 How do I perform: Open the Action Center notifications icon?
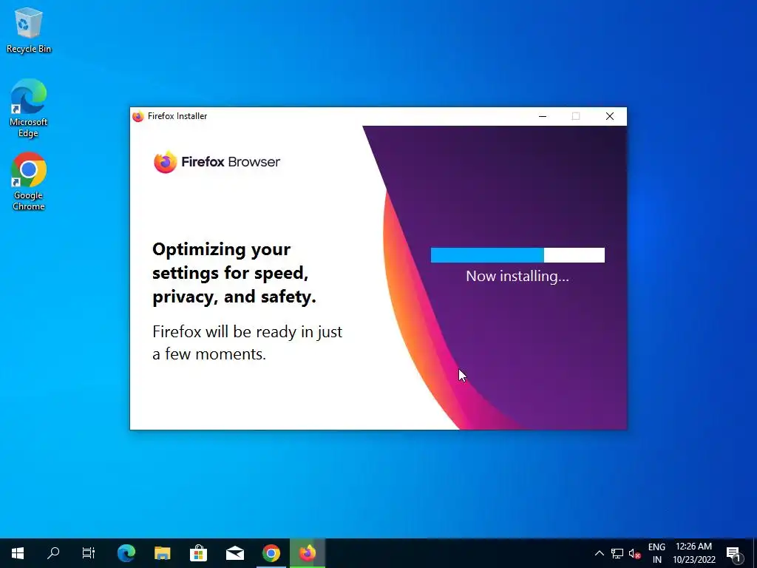pos(733,553)
